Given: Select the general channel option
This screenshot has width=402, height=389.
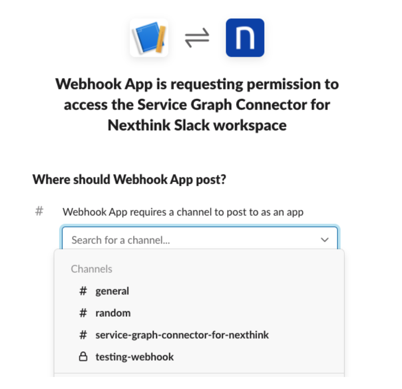Looking at the screenshot, I should pyautogui.click(x=112, y=291).
